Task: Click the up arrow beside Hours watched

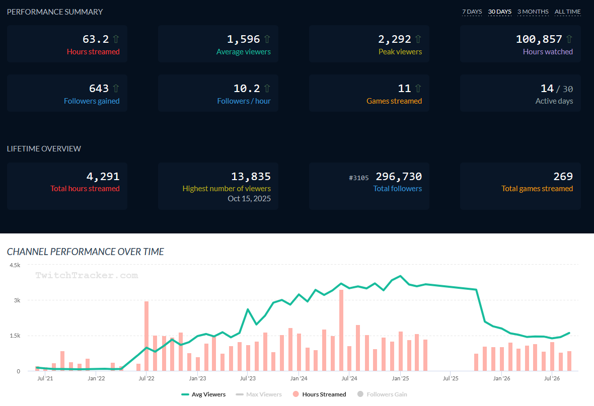Action: pyautogui.click(x=569, y=39)
